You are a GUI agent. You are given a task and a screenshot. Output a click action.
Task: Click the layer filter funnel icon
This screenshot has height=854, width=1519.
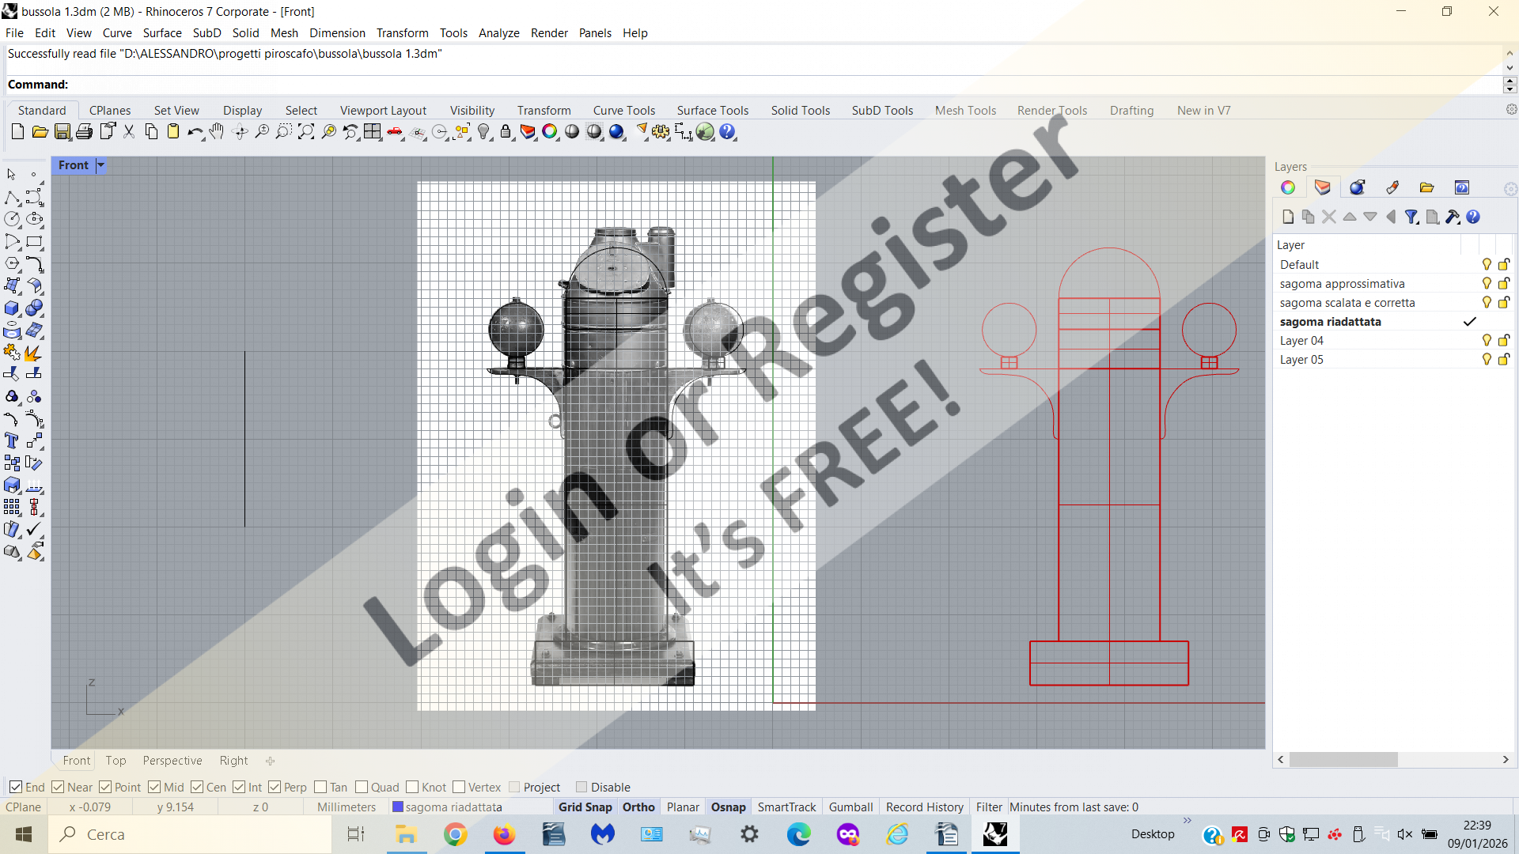point(1411,217)
